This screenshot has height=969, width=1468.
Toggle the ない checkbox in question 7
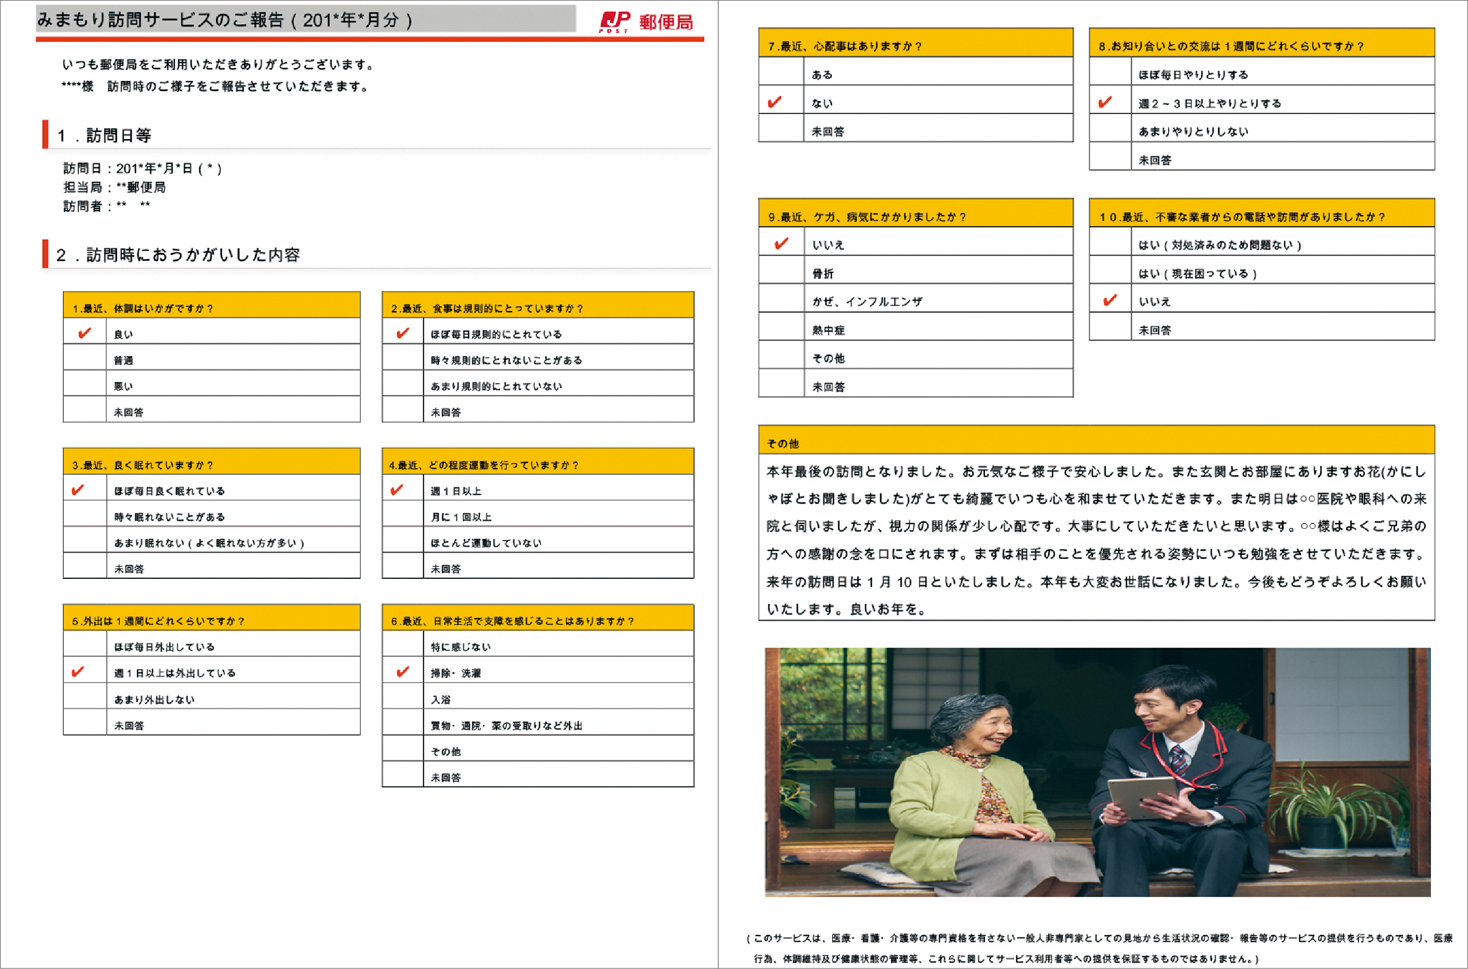pos(781,101)
